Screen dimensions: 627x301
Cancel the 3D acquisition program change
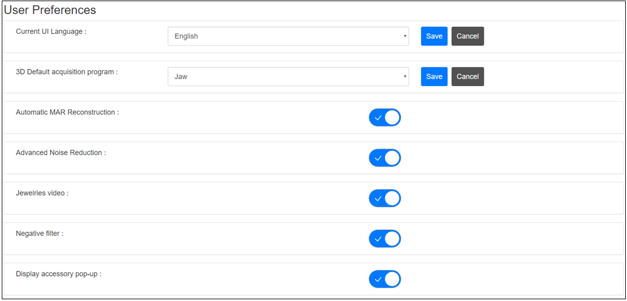pos(467,77)
